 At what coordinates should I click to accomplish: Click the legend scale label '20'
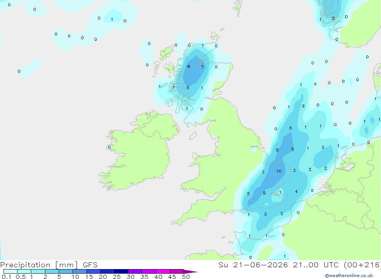tap(103, 277)
